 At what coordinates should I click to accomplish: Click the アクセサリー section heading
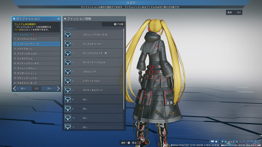pos(70,29)
